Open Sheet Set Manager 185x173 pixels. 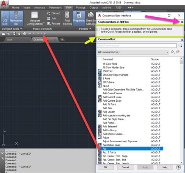[91, 18]
